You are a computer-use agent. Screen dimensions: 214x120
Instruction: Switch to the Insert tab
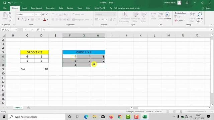coord(24,8)
